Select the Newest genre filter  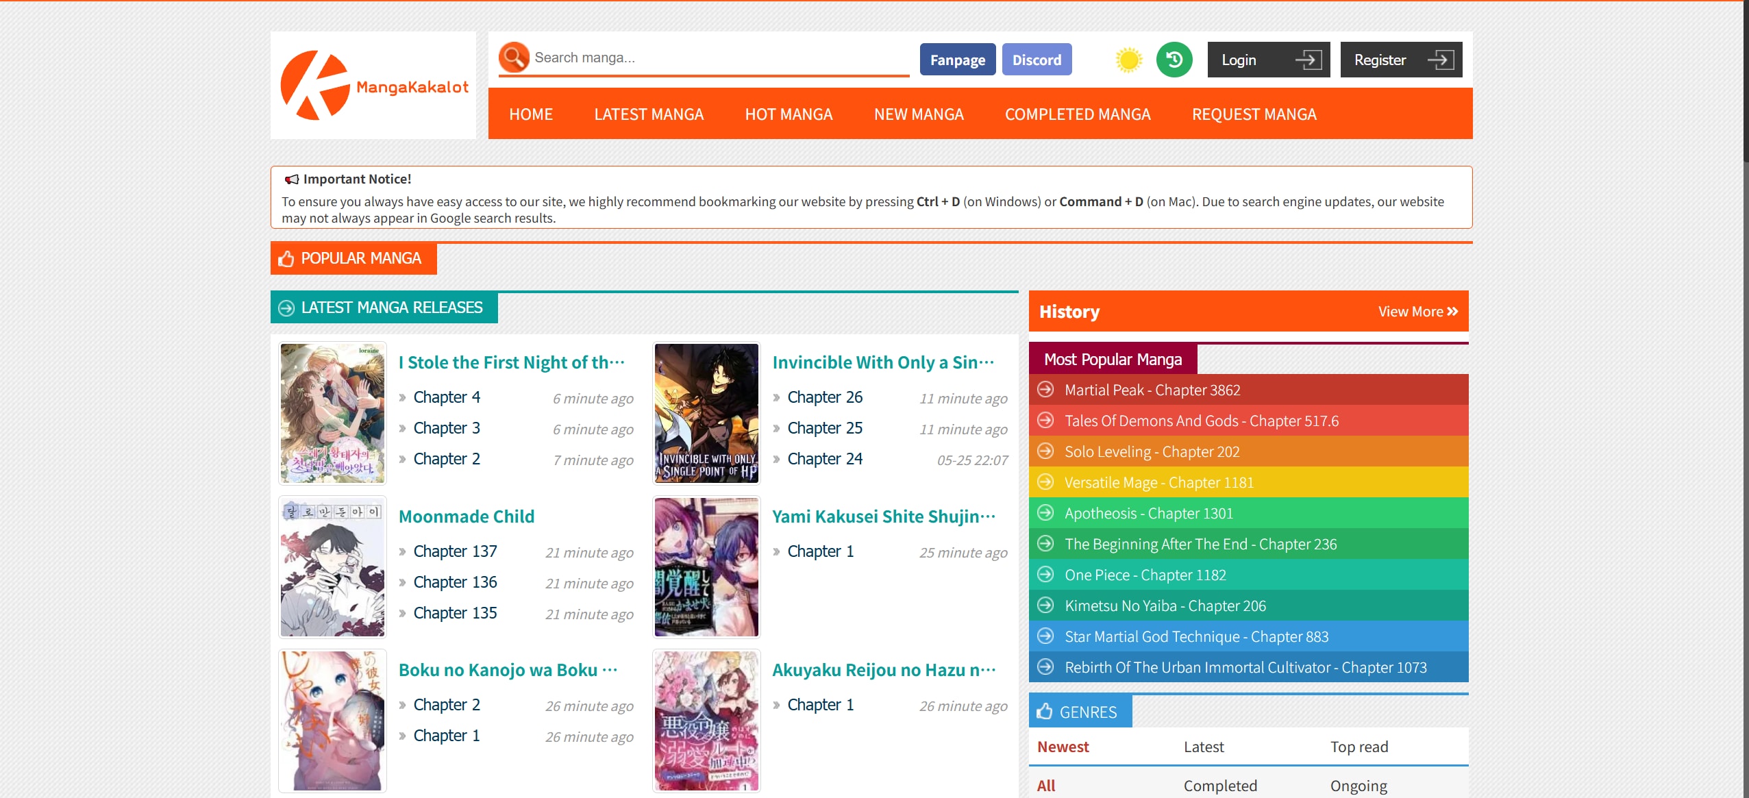[1063, 747]
